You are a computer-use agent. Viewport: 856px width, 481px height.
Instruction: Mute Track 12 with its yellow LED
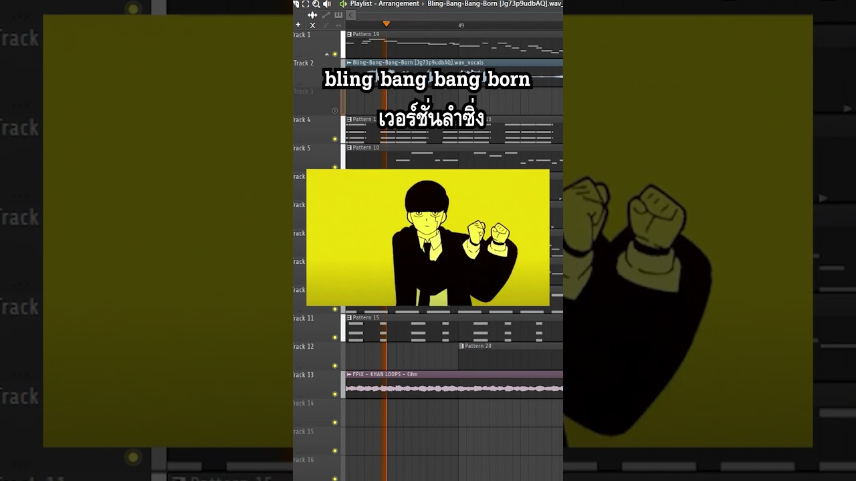click(x=335, y=365)
